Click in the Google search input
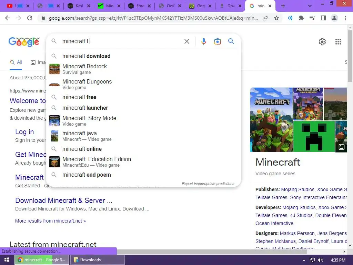The width and height of the screenshot is (353, 265). click(122, 41)
